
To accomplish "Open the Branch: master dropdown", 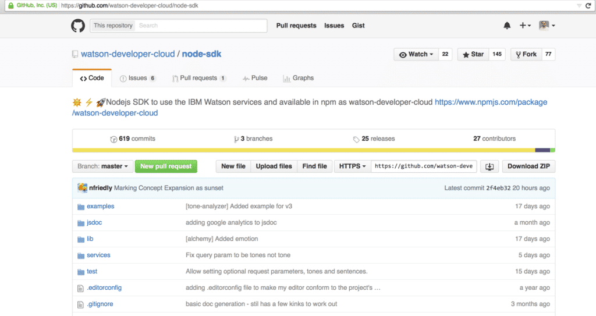I will coord(102,166).
